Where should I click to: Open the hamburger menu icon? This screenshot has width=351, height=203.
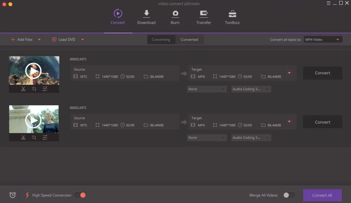click(x=328, y=3)
